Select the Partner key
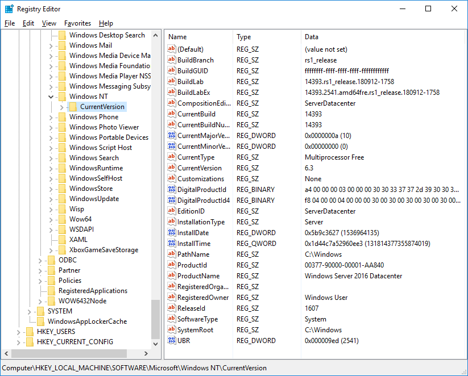This screenshot has height=376, width=468. (69, 270)
